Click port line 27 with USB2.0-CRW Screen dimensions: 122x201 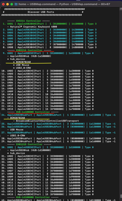58,133
